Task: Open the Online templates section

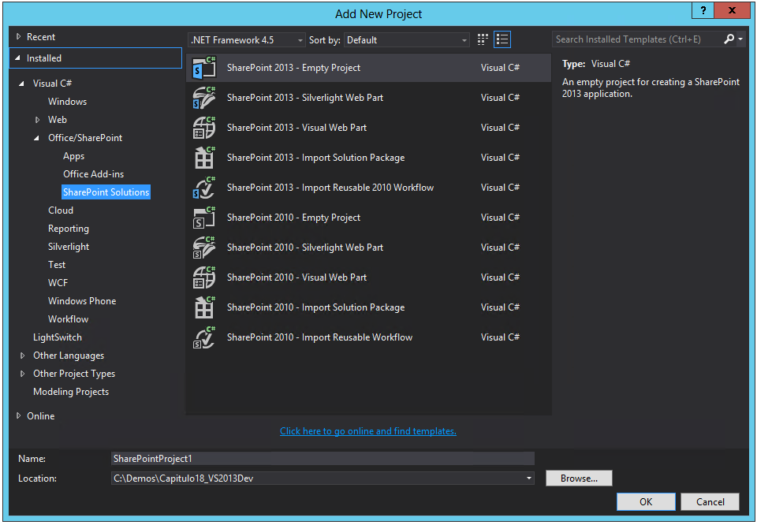Action: coord(41,415)
